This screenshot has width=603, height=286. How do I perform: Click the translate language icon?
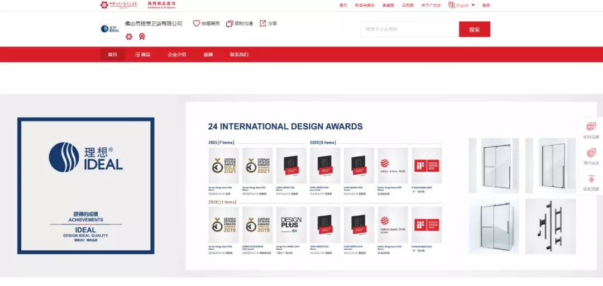pos(452,5)
